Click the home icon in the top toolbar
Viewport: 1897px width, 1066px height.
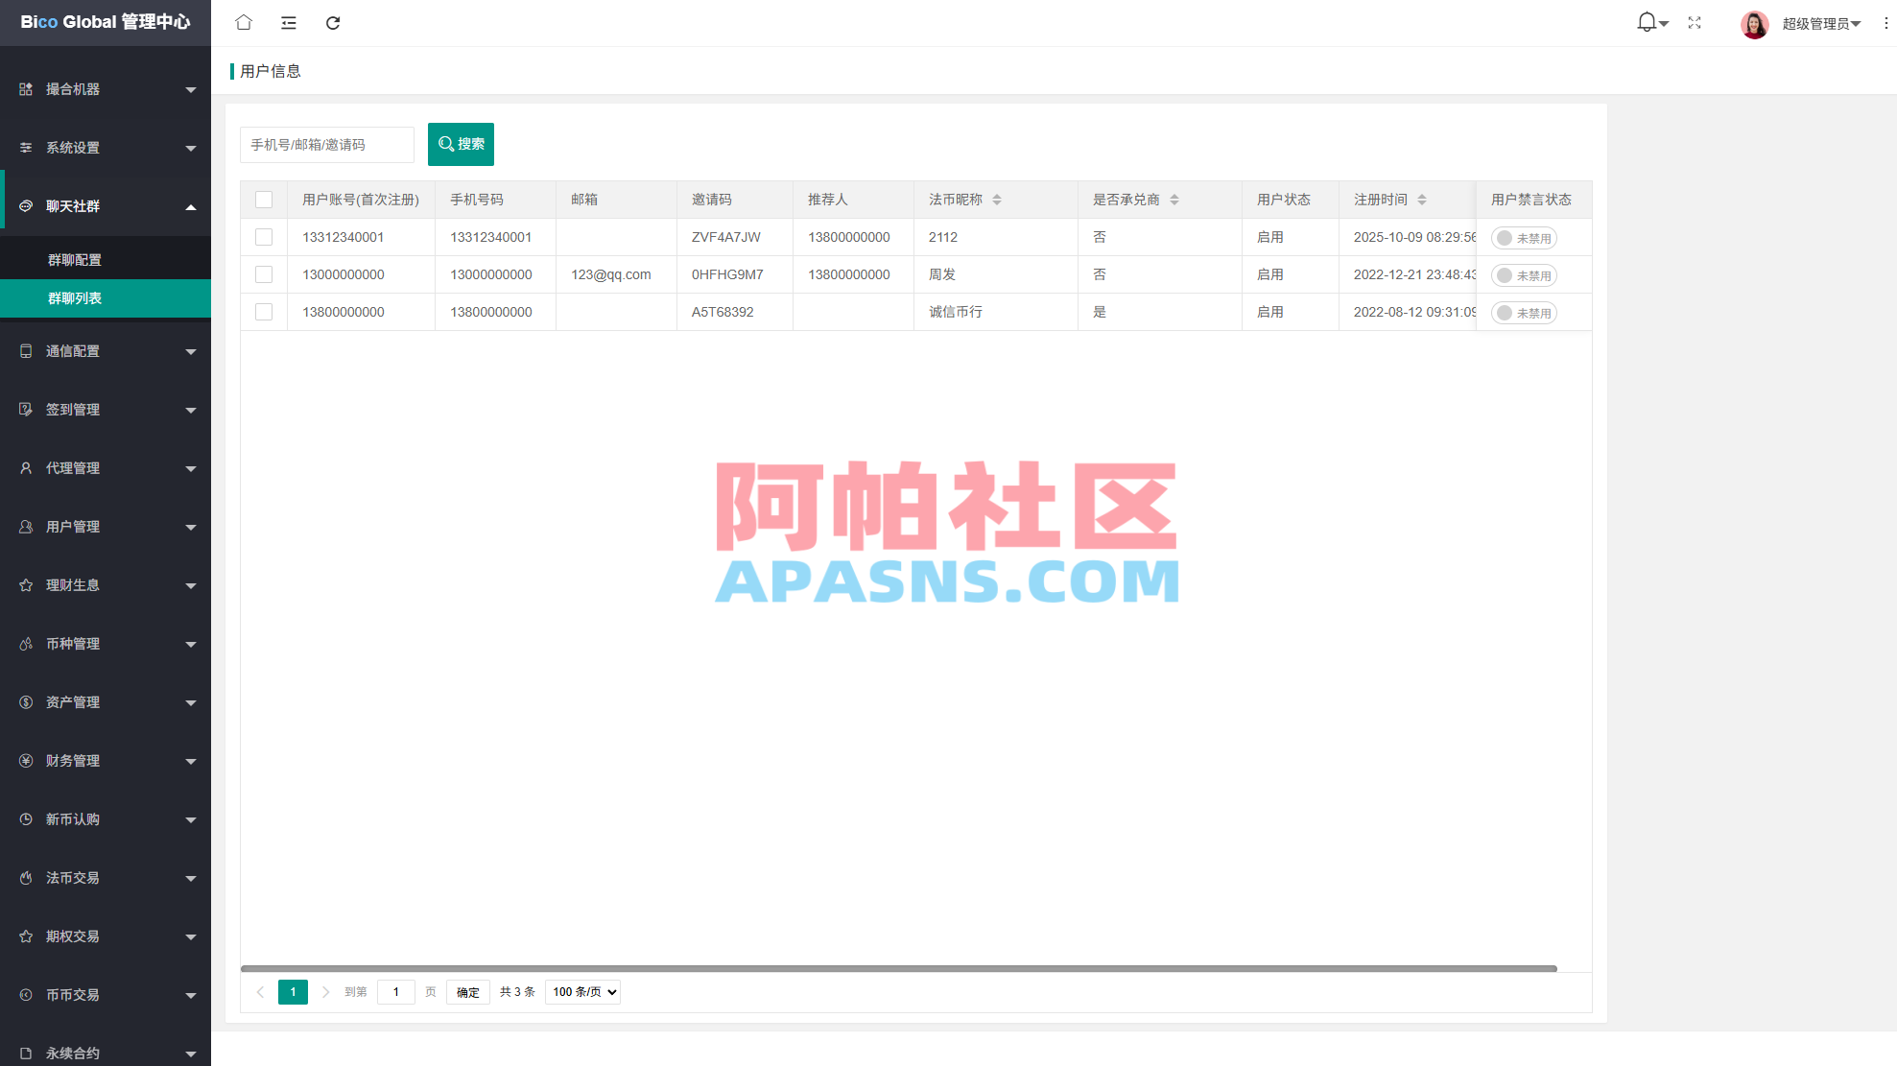243,22
